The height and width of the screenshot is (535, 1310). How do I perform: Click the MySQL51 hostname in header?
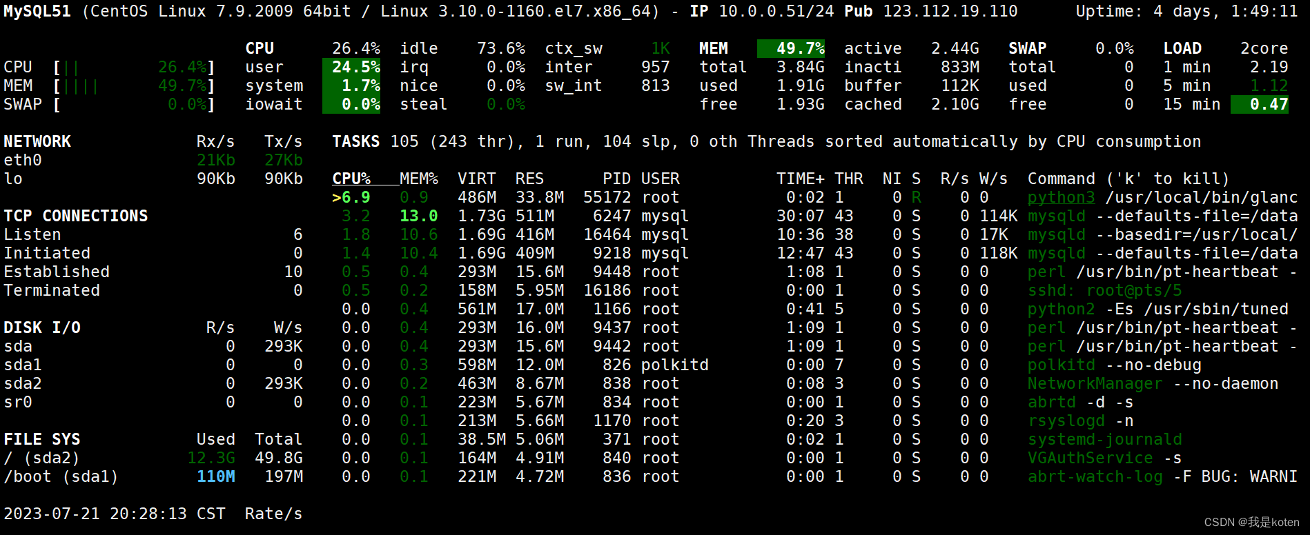(x=37, y=11)
